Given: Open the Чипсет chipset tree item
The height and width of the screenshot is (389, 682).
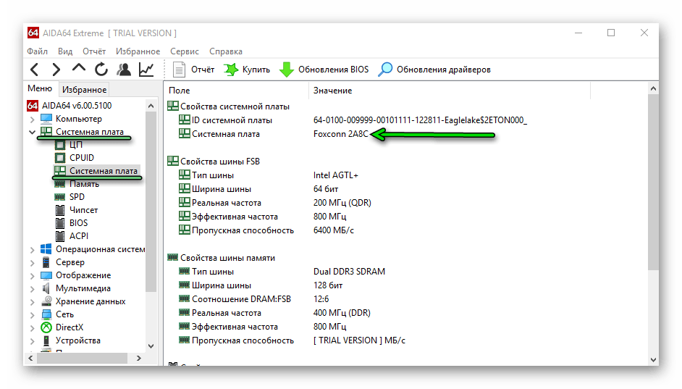Looking at the screenshot, I should [x=83, y=210].
